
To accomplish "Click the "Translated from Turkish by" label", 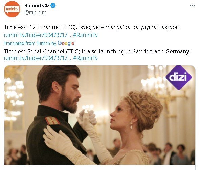I will pos(30,44).
